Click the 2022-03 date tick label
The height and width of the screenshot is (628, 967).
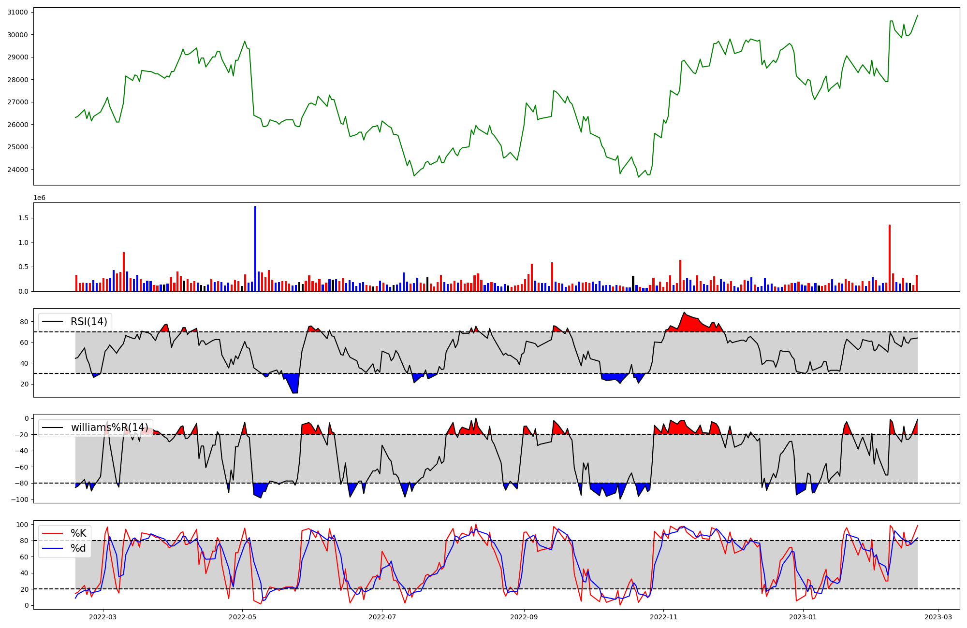click(103, 617)
